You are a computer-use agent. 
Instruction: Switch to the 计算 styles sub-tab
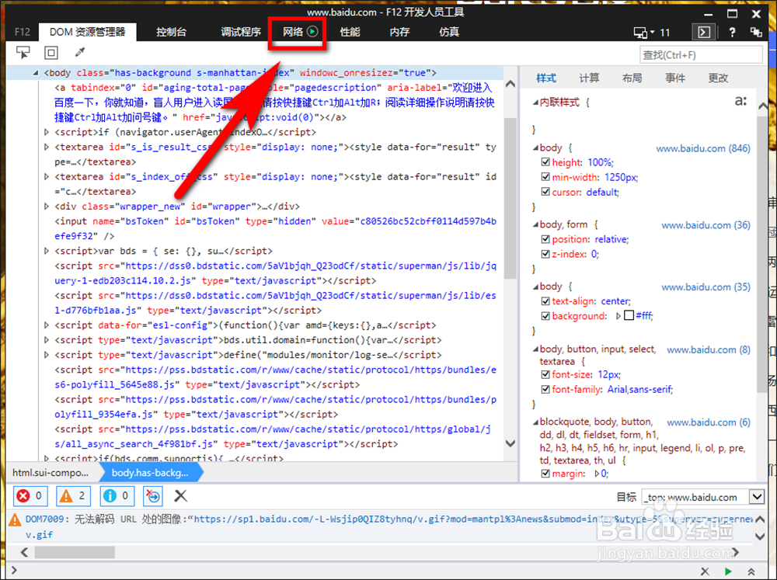(x=589, y=78)
